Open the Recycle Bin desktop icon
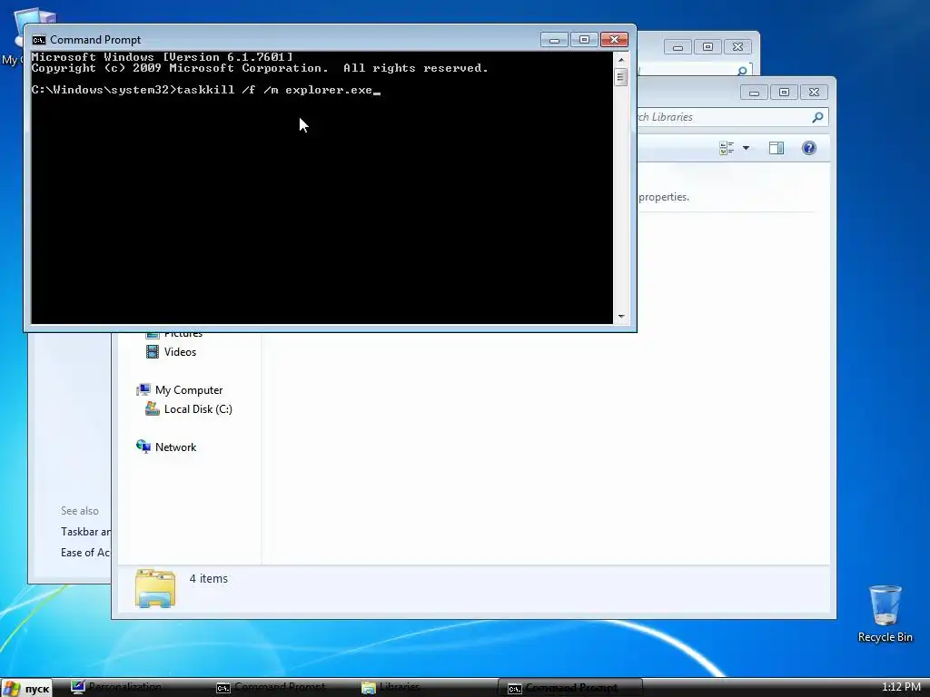Image resolution: width=930 pixels, height=697 pixels. (885, 613)
